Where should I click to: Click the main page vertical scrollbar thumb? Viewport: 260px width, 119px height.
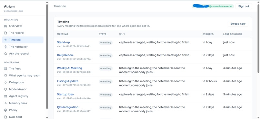[258, 38]
